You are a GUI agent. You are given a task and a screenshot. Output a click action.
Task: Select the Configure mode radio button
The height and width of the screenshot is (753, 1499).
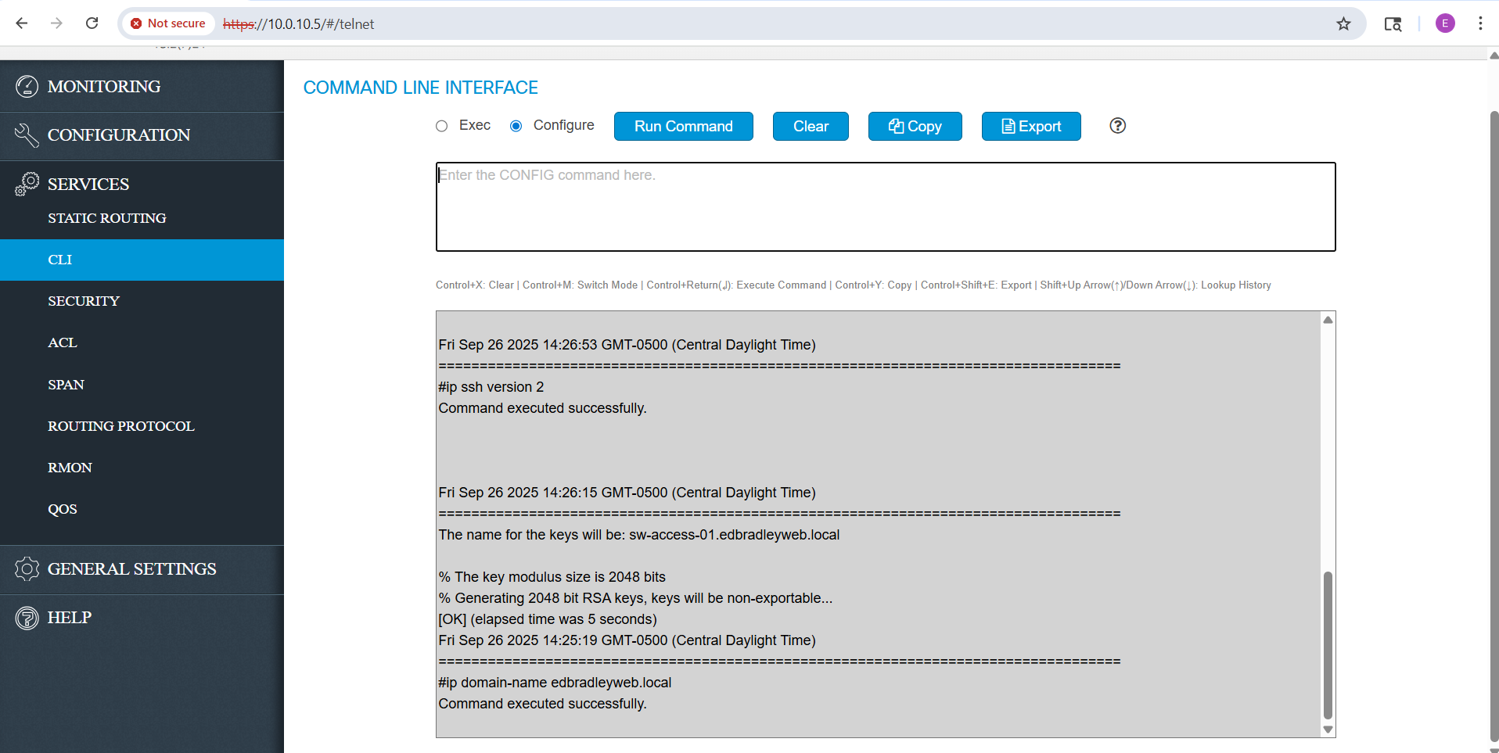tap(516, 126)
